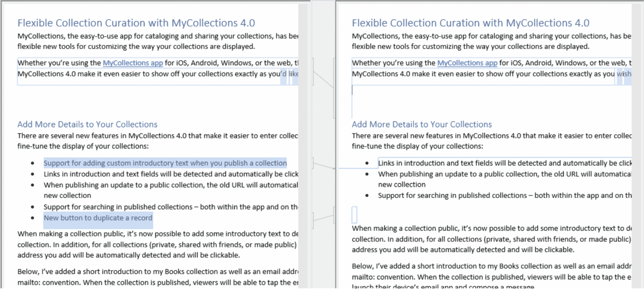The image size is (644, 289).
Task: Click highlighted bullet 'New button to duplicate a record'
Action: [x=98, y=218]
